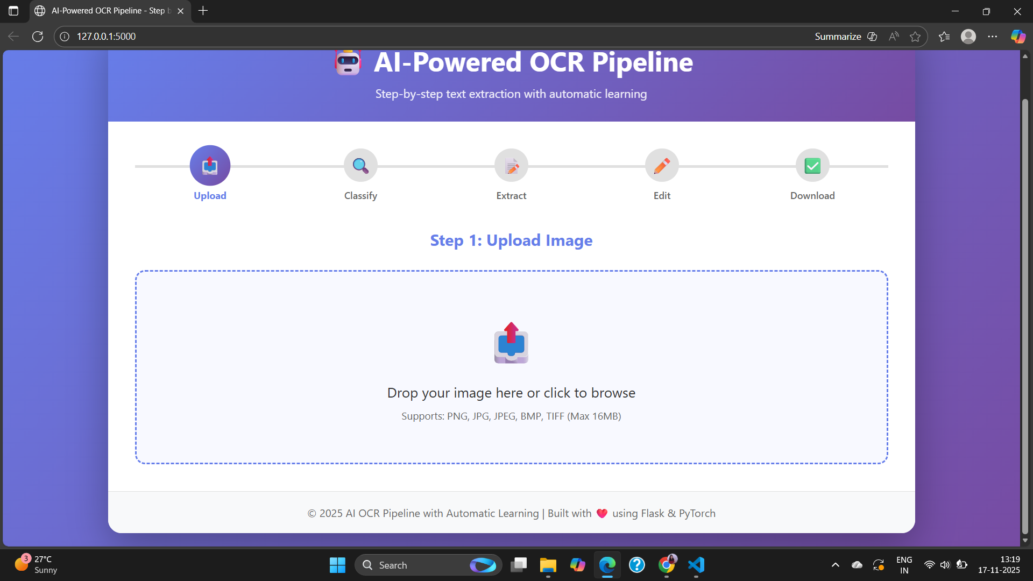Open a new browser tab
Viewport: 1033px width, 581px height.
[x=203, y=11]
